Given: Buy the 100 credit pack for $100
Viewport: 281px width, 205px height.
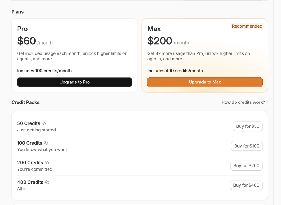Looking at the screenshot, I should click(x=247, y=146).
